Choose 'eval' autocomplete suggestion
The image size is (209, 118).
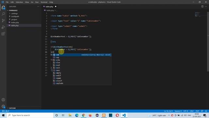[x=82, y=65]
